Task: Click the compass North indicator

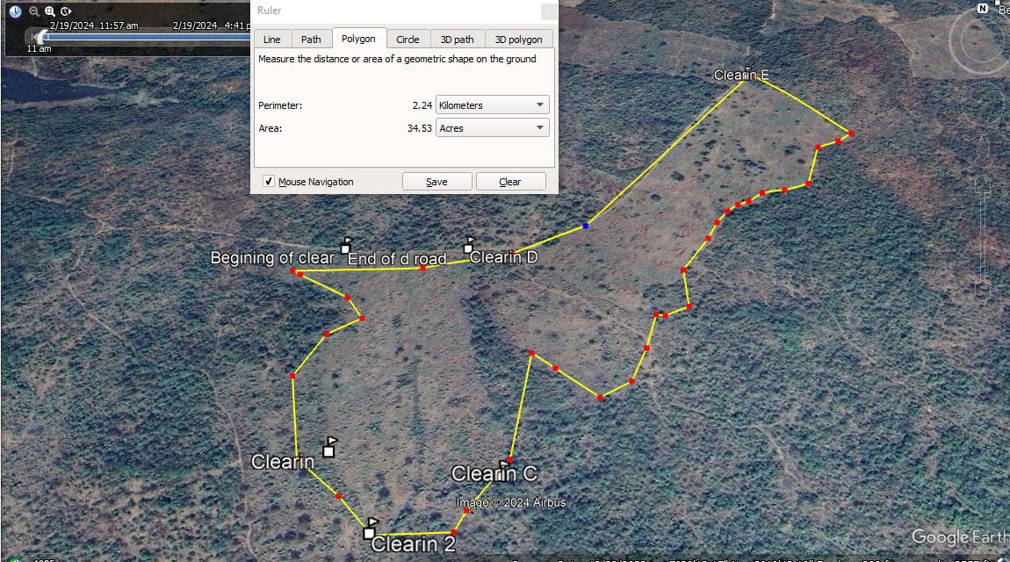Action: coord(982,9)
